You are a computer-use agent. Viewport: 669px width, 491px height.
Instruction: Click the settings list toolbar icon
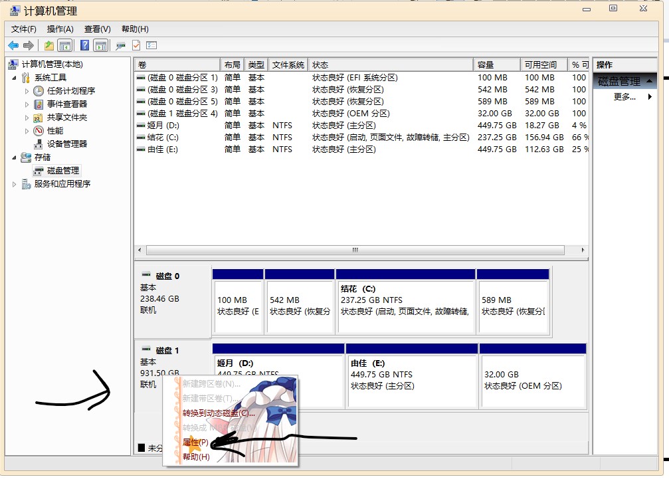pyautogui.click(x=151, y=45)
